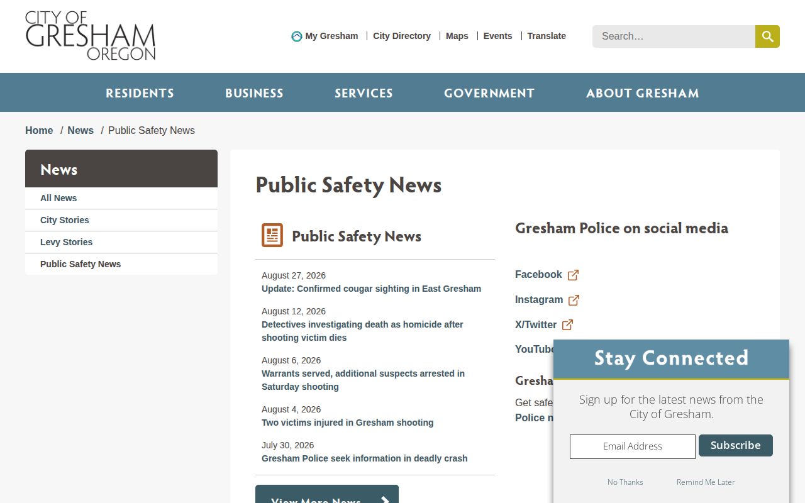The height and width of the screenshot is (503, 805).
Task: Go to News breadcrumb
Action: (80, 130)
